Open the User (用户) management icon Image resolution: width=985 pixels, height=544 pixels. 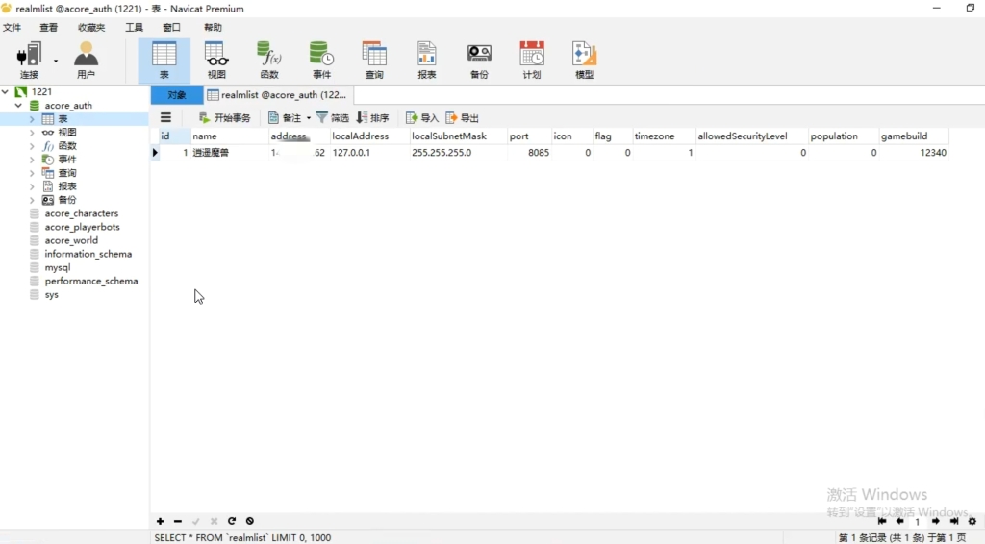(x=86, y=60)
